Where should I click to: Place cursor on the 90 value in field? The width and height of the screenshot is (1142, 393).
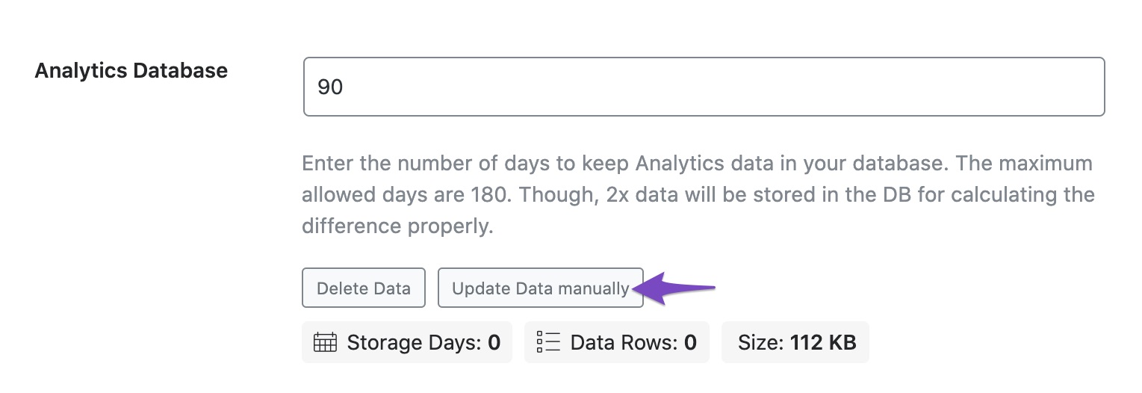tap(330, 87)
